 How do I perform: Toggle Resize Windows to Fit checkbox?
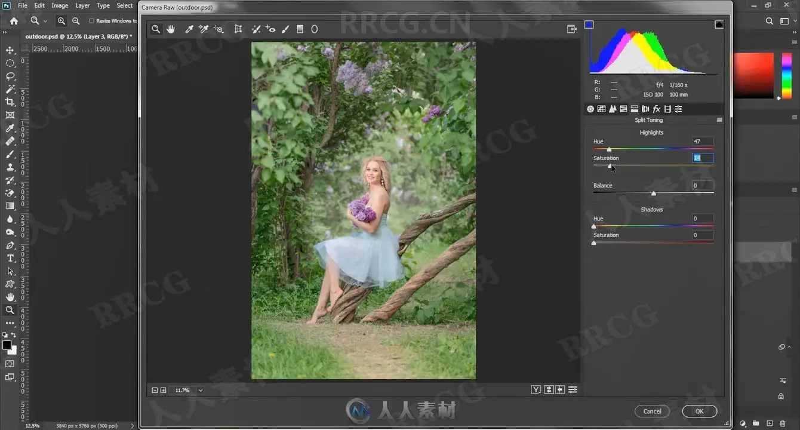click(91, 21)
